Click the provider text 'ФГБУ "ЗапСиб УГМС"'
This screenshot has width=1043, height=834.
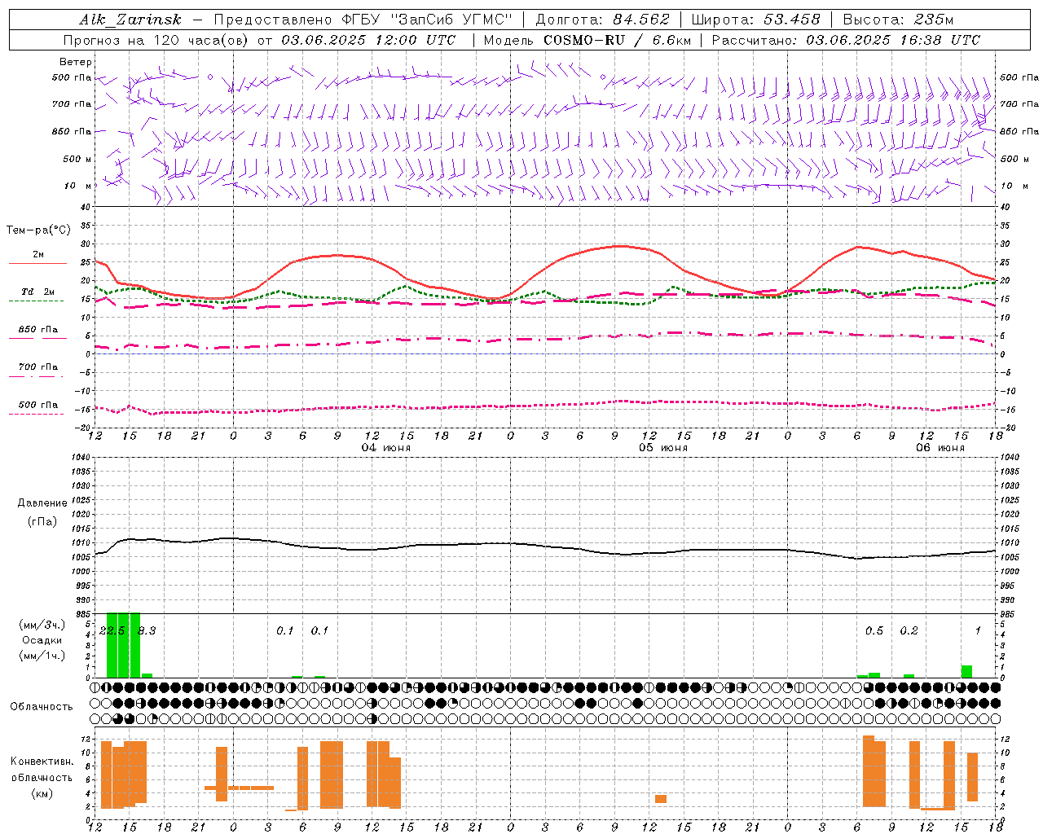[427, 20]
